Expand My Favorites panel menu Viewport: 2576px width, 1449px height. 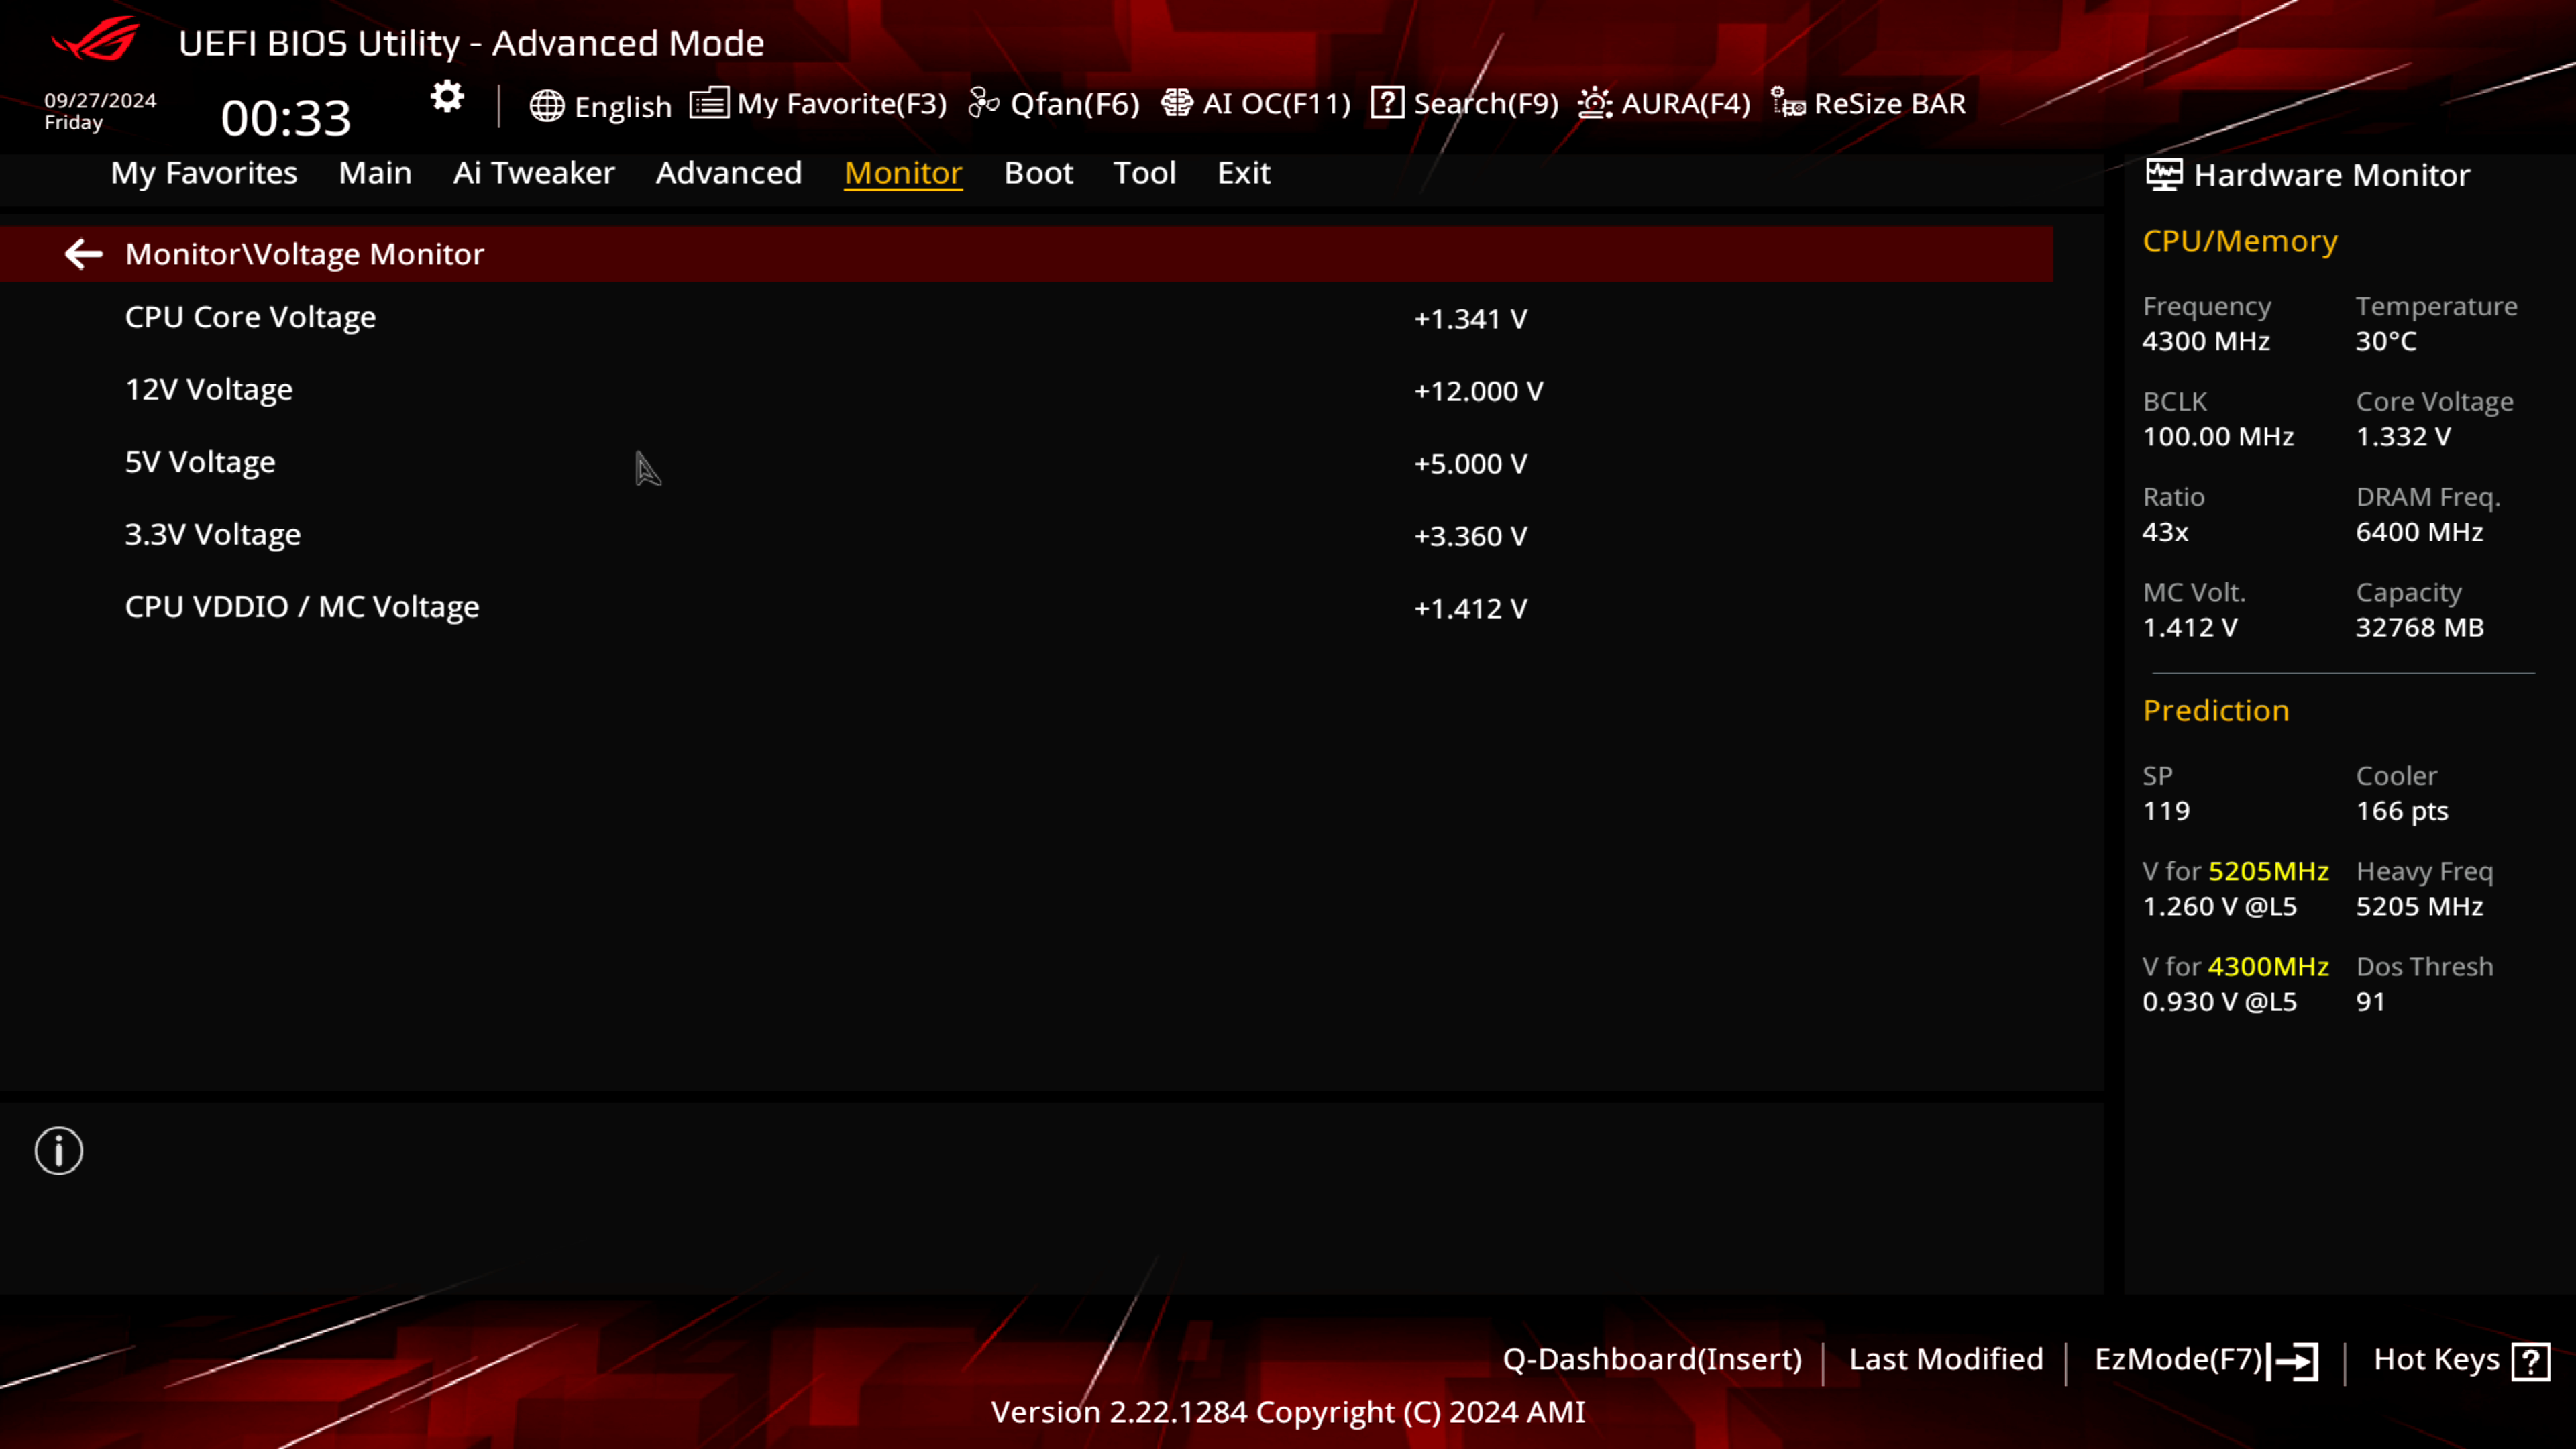tap(203, 172)
